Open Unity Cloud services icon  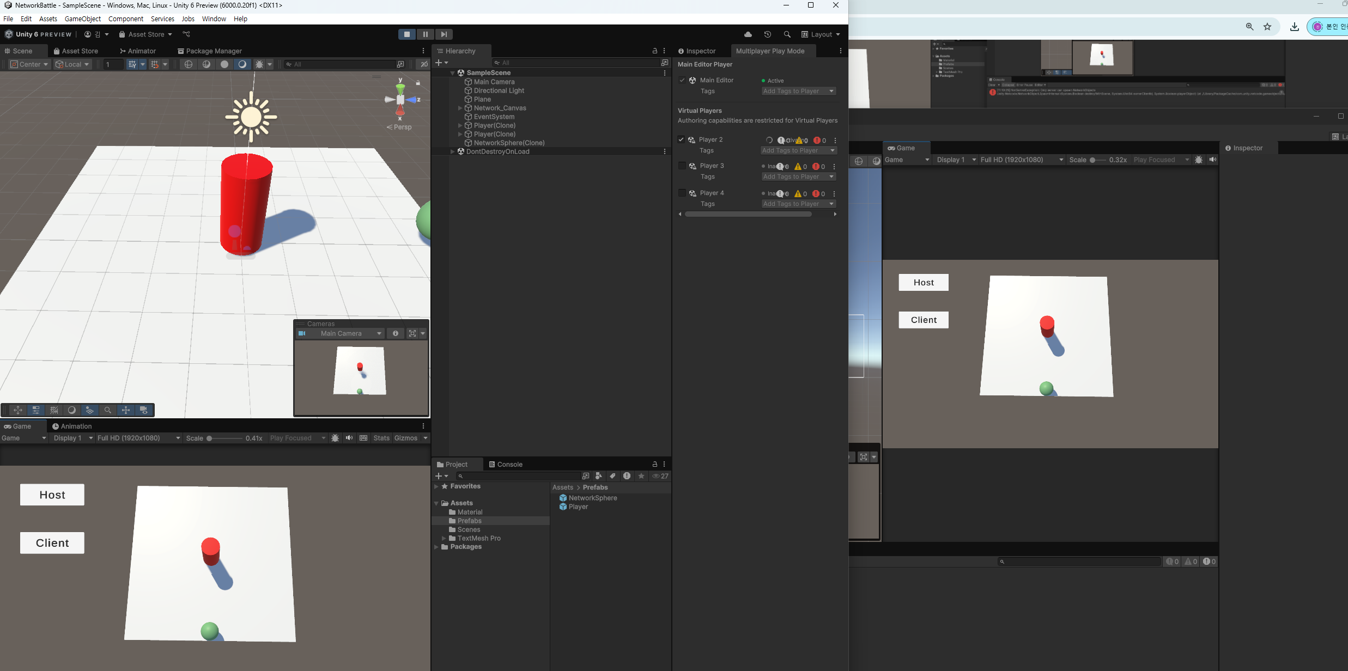coord(748,34)
